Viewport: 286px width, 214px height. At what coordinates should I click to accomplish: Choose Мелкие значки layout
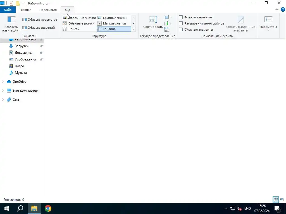pos(114,23)
